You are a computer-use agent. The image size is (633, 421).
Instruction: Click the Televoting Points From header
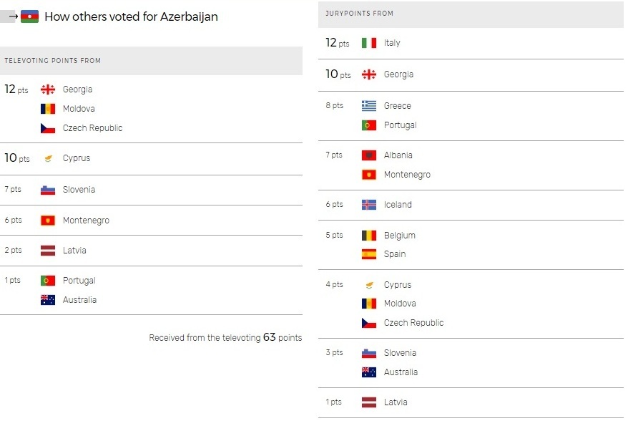point(151,61)
